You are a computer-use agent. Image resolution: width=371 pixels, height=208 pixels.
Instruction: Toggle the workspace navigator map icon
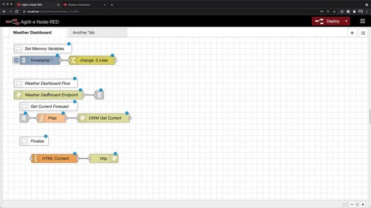pyautogui.click(x=345, y=205)
